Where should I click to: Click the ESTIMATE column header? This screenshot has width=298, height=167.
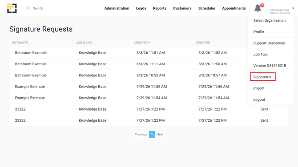pyautogui.click(x=20, y=43)
